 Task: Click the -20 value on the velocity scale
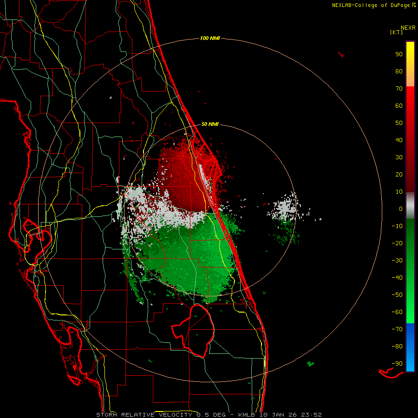coord(397,243)
